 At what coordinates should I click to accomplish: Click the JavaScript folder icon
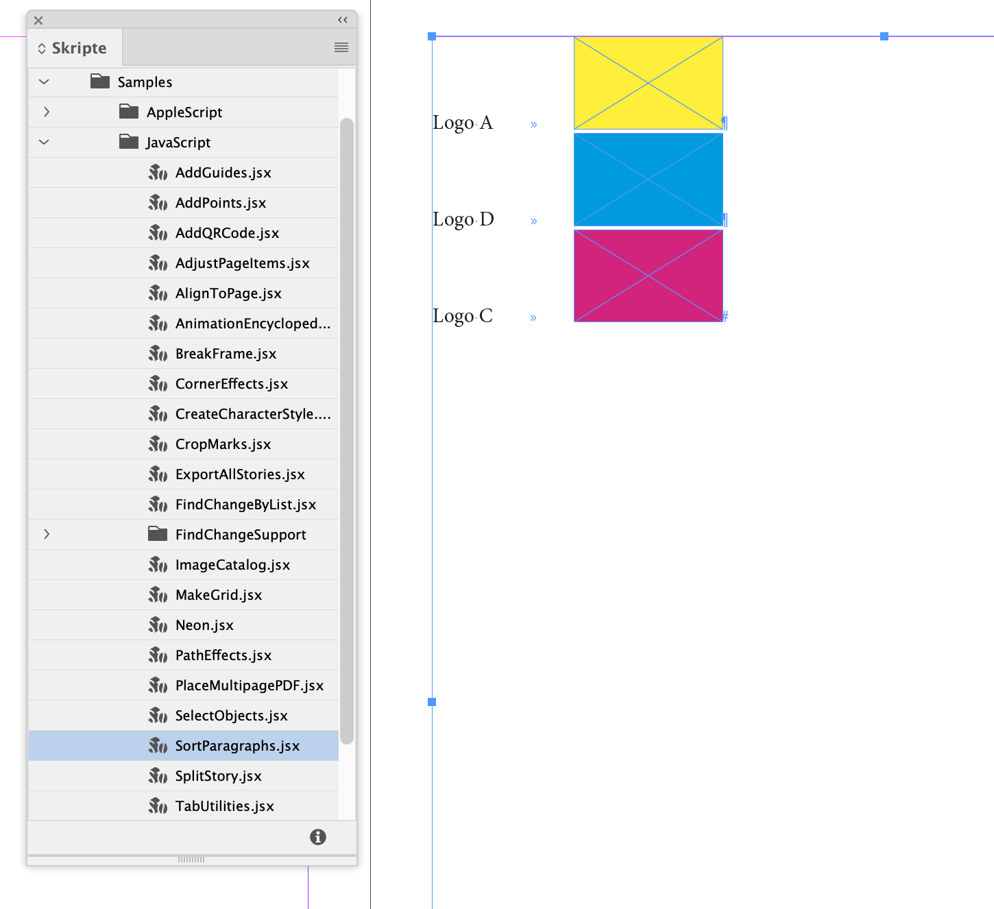click(x=128, y=142)
